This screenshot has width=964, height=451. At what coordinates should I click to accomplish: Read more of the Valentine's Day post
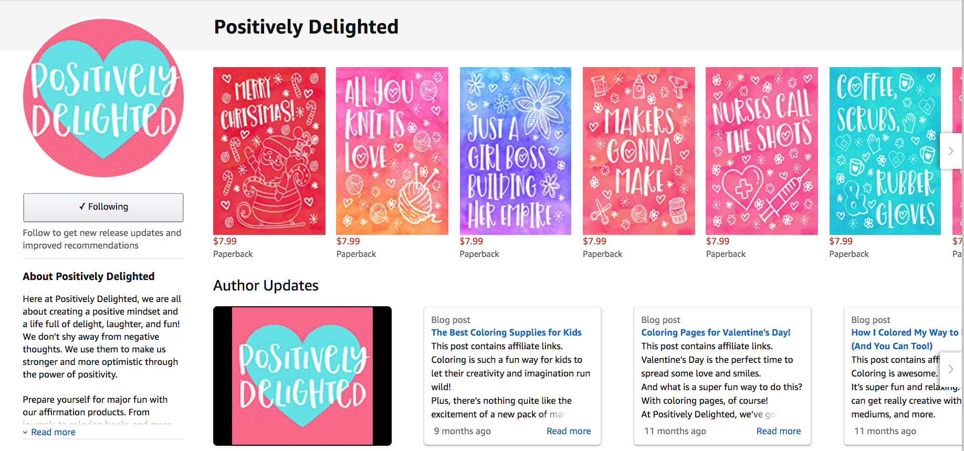point(779,431)
